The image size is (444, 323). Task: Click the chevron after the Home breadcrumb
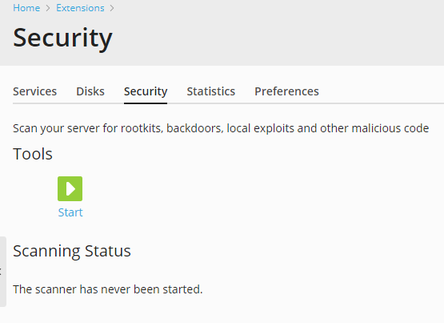(x=48, y=8)
